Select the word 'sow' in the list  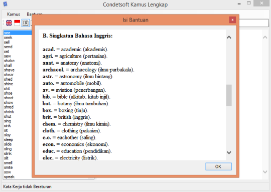(x=8, y=172)
